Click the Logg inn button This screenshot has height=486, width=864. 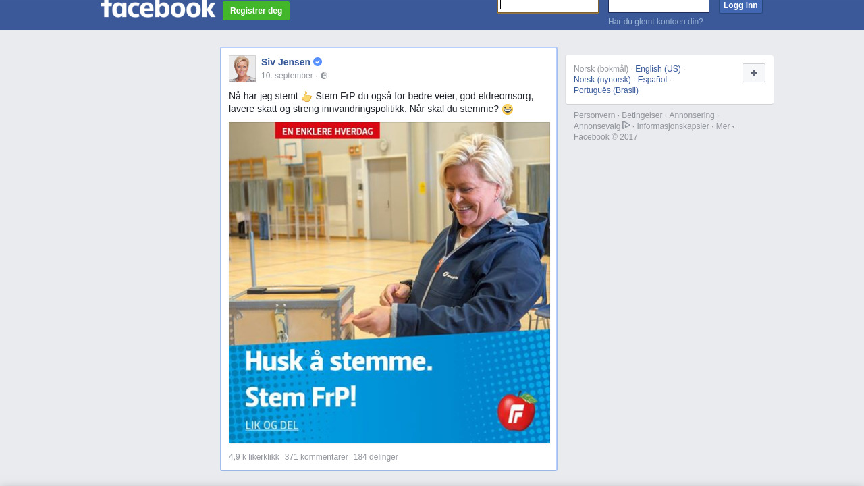(740, 6)
